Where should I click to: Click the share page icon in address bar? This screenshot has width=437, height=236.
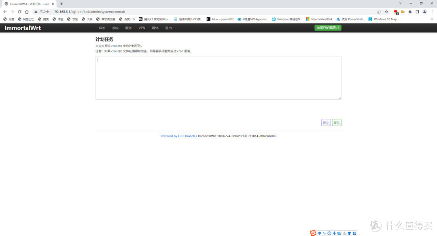coord(379,12)
